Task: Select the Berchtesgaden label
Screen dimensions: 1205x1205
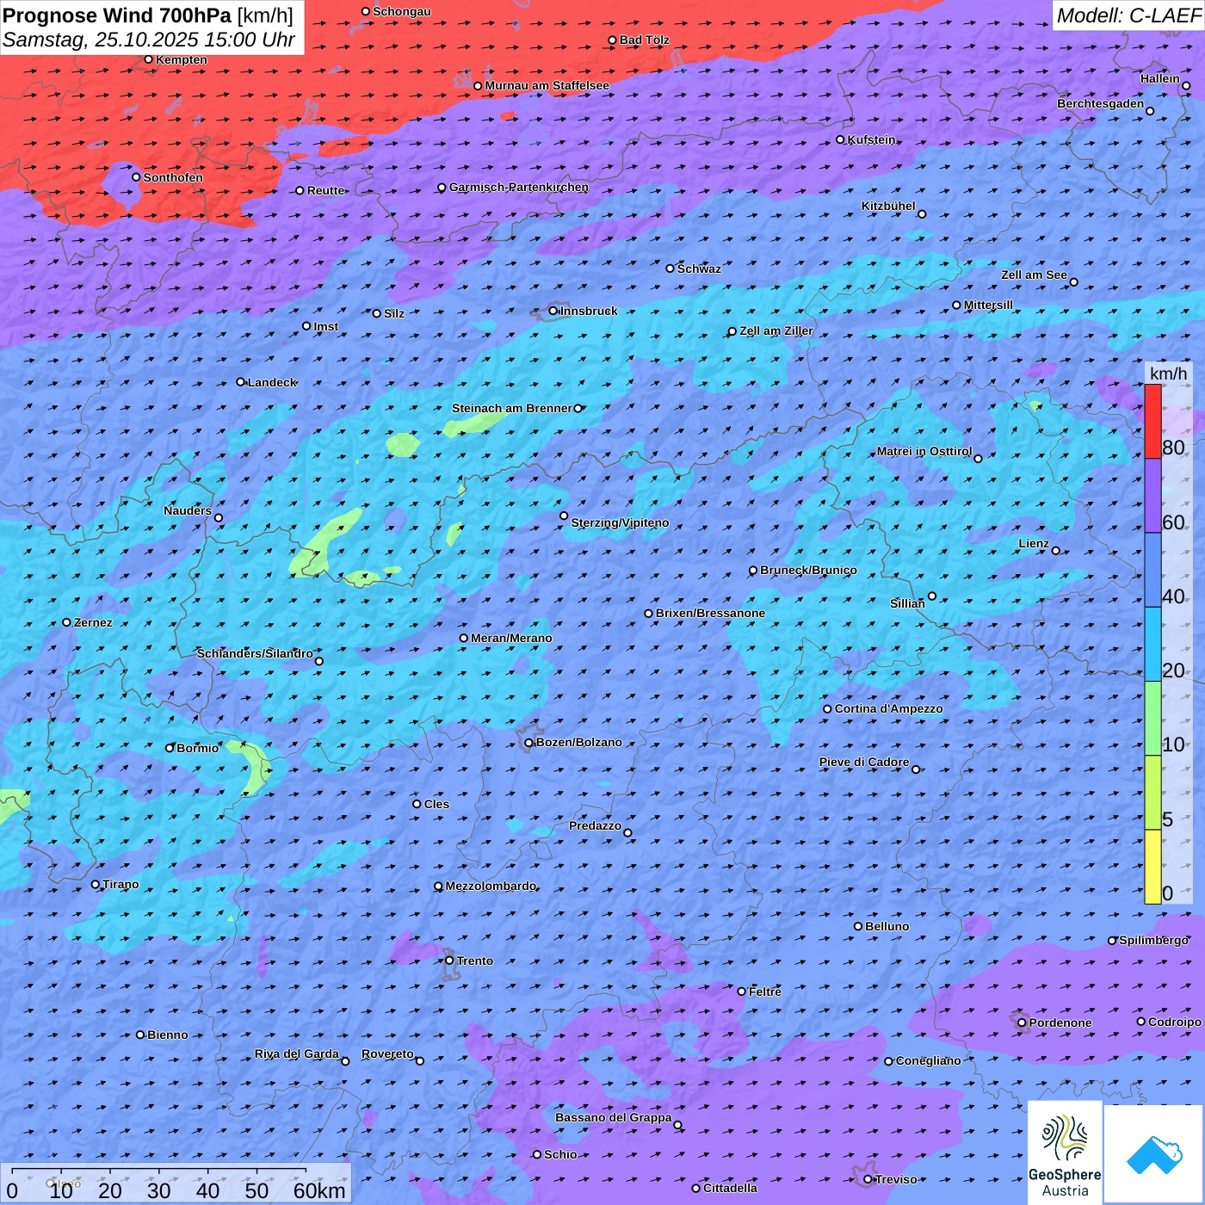Action: [1101, 103]
